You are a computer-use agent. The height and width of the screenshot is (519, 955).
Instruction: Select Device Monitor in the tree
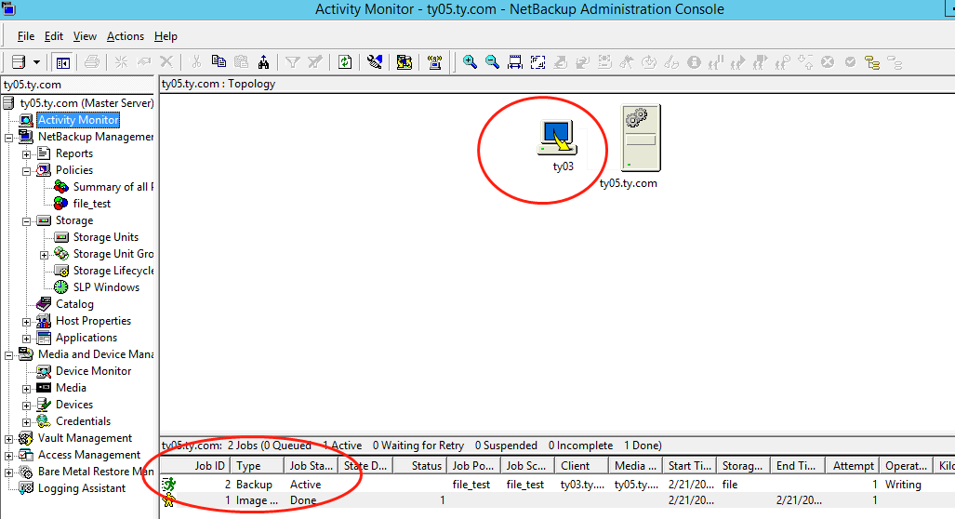pyautogui.click(x=93, y=371)
